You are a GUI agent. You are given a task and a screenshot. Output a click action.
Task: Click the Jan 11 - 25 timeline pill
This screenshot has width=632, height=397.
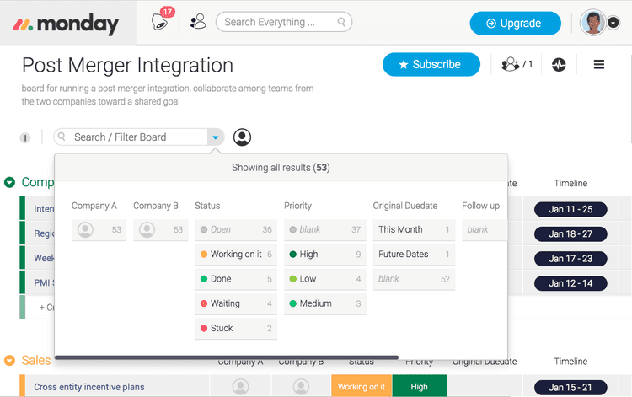(570, 210)
